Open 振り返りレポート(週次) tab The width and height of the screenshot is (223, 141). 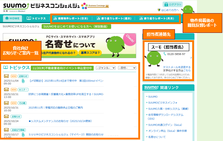point(114,18)
